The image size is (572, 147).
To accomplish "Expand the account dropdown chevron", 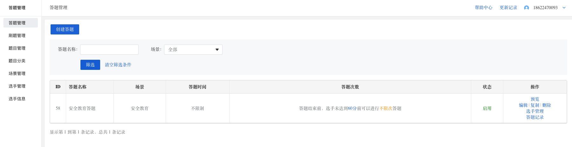I will [x=564, y=8].
